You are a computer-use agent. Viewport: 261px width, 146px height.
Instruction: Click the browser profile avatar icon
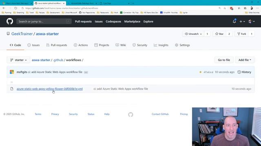[252, 8]
